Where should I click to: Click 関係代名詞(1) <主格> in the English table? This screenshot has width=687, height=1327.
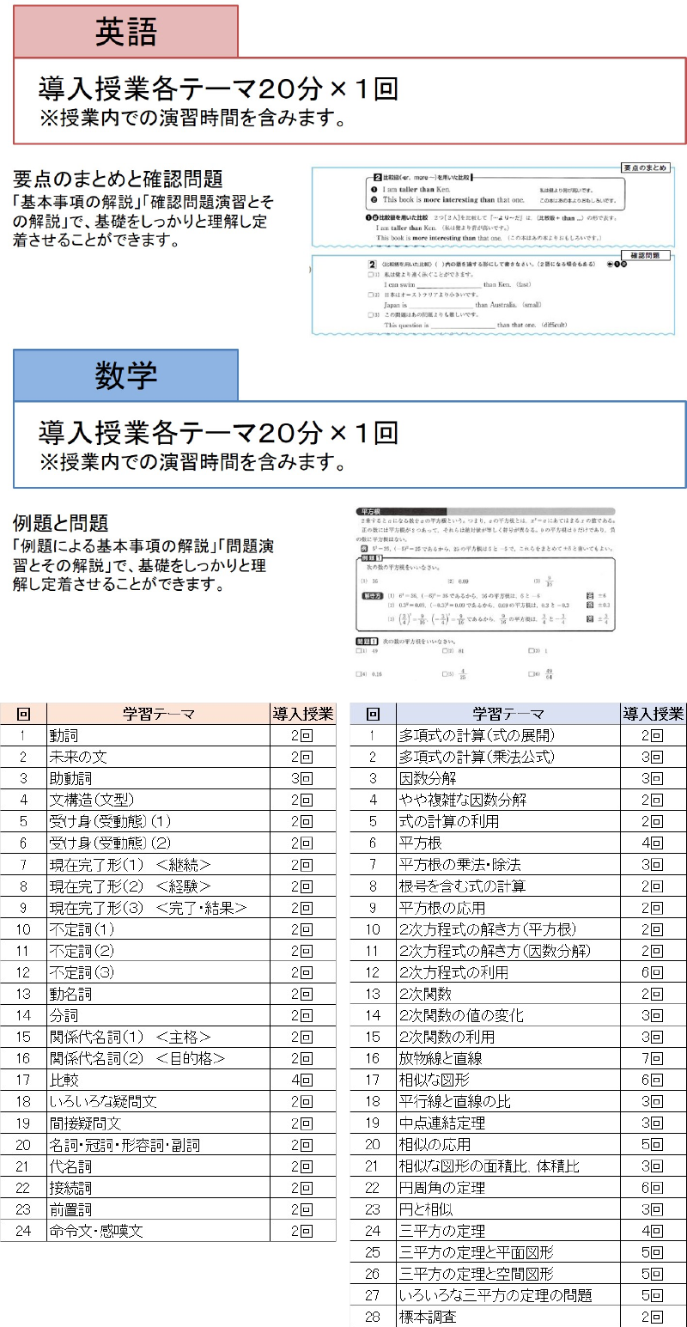tap(158, 1037)
